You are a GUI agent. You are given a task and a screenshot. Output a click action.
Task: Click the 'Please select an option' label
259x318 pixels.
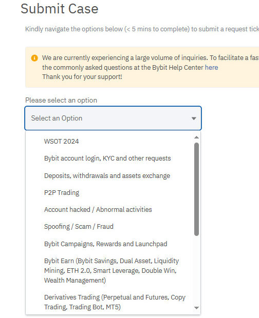click(x=61, y=101)
